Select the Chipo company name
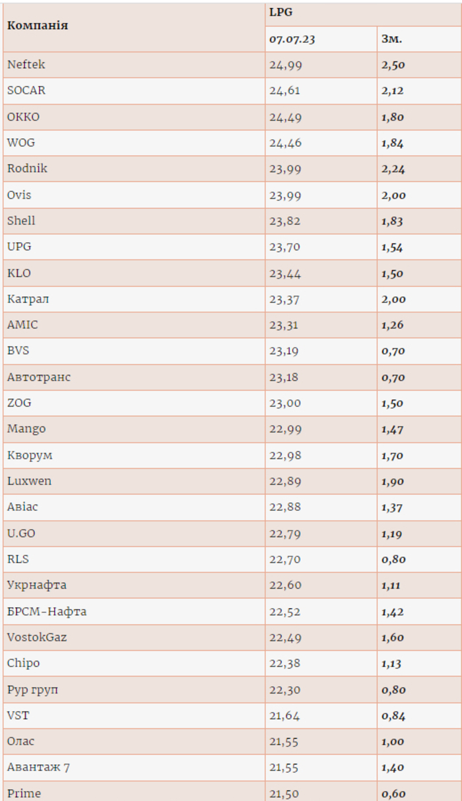 click(24, 663)
